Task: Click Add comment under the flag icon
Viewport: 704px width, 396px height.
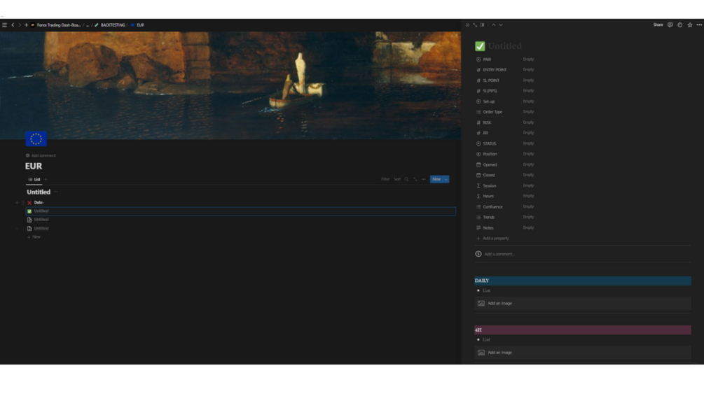Action: click(x=41, y=155)
